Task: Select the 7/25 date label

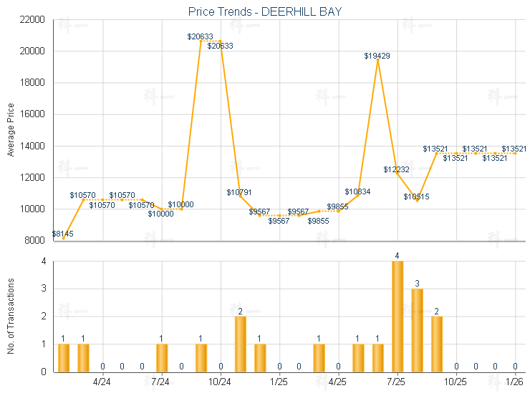Action: coord(397,382)
